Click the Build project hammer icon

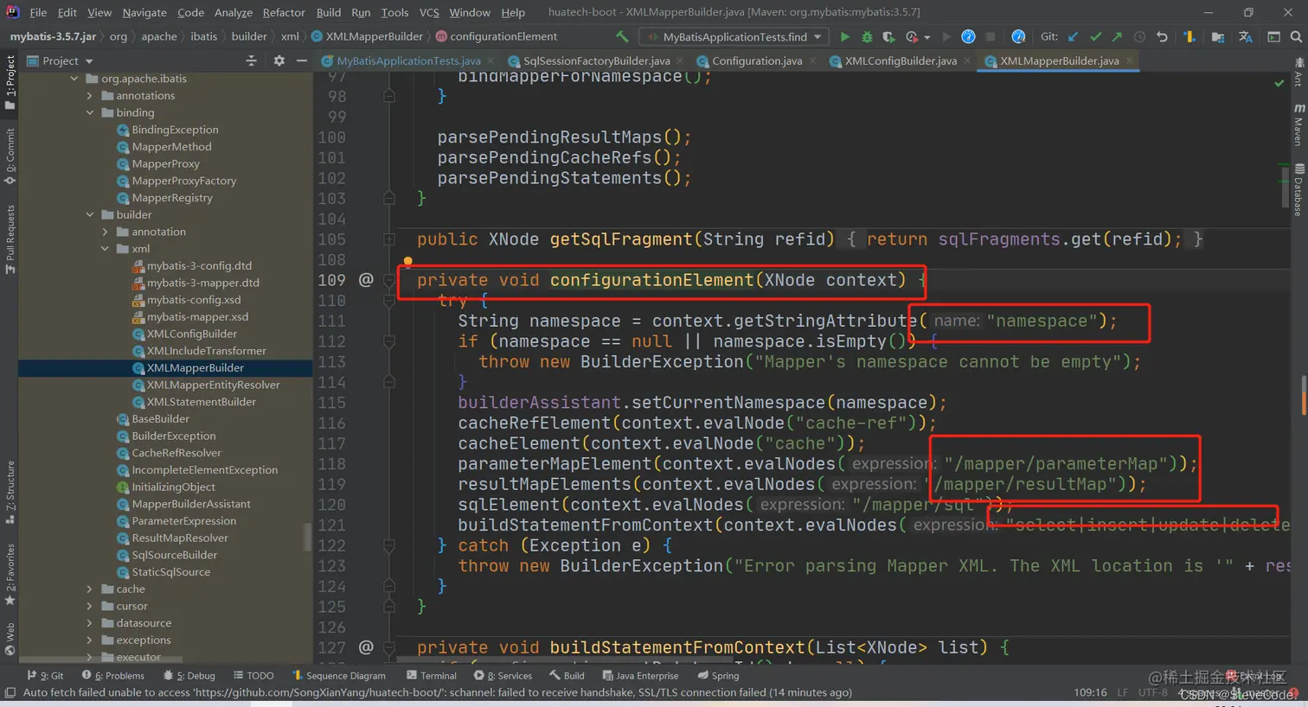[622, 36]
